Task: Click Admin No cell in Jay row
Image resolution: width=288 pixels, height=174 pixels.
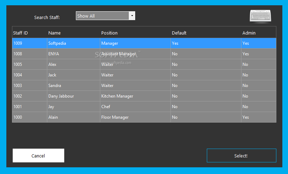Action: click(259, 106)
